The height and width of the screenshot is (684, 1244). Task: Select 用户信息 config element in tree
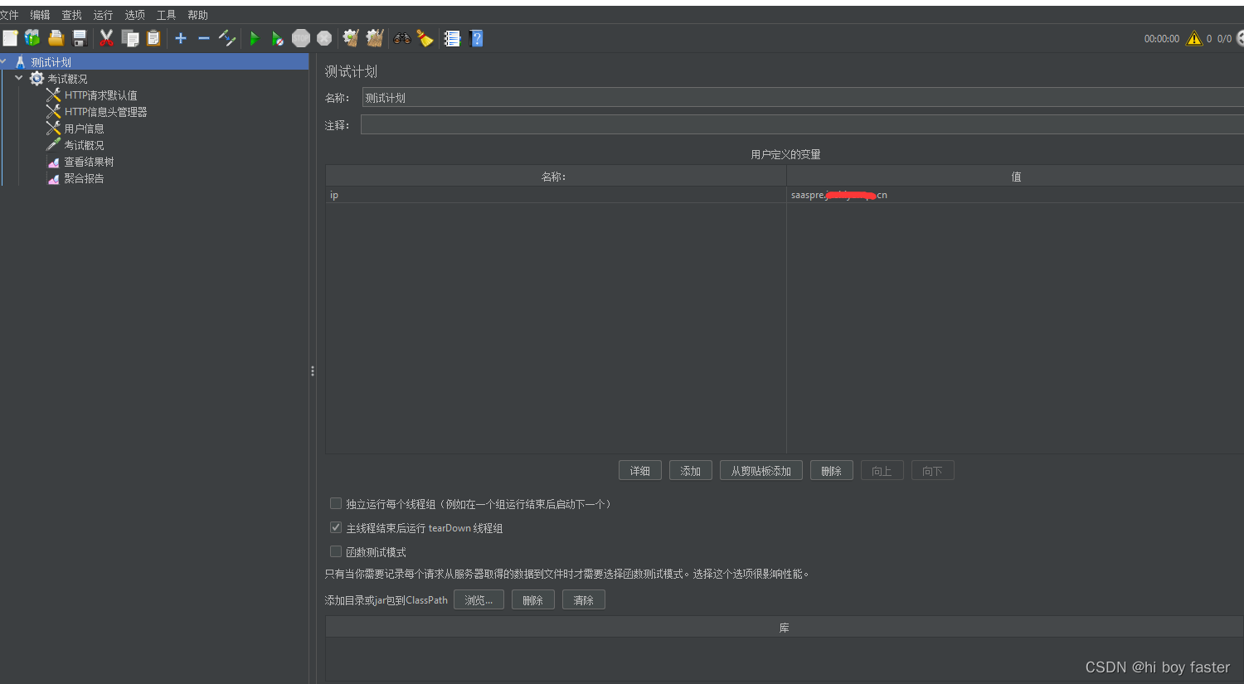point(84,129)
